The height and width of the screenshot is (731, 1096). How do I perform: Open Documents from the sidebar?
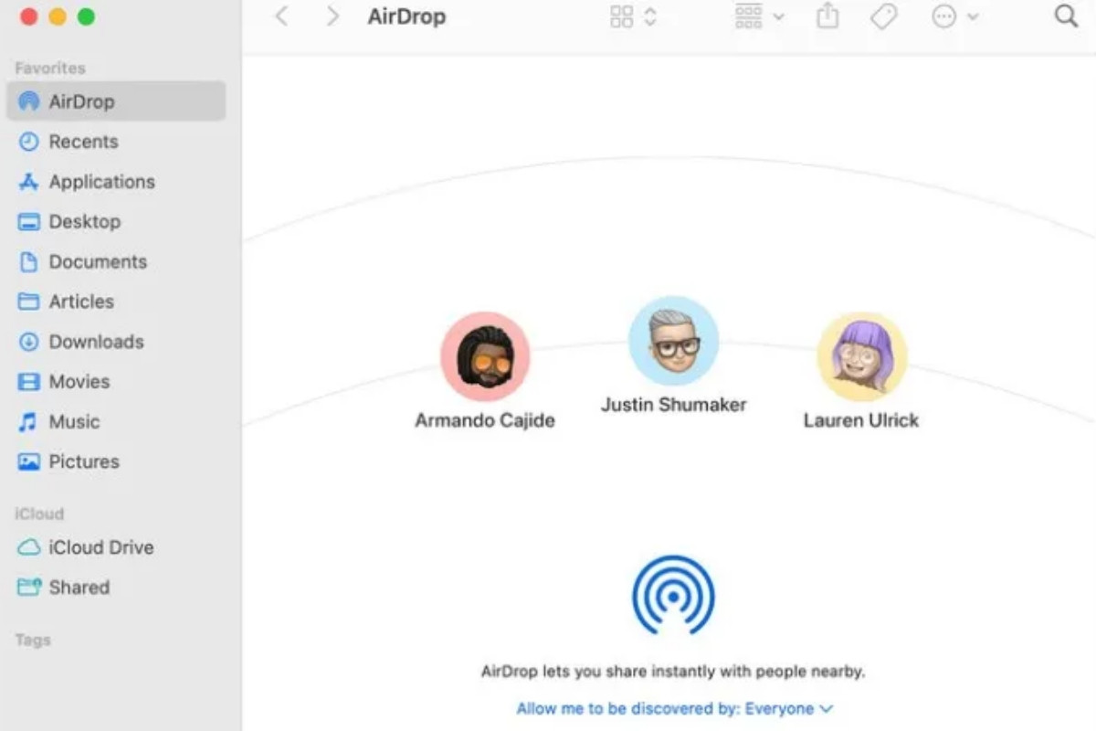(x=98, y=262)
